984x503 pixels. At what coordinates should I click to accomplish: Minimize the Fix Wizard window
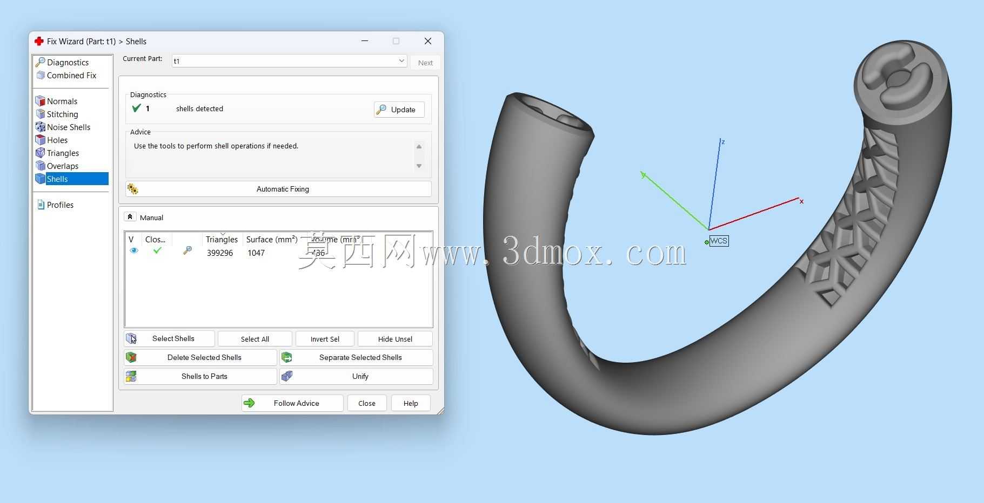pos(365,41)
